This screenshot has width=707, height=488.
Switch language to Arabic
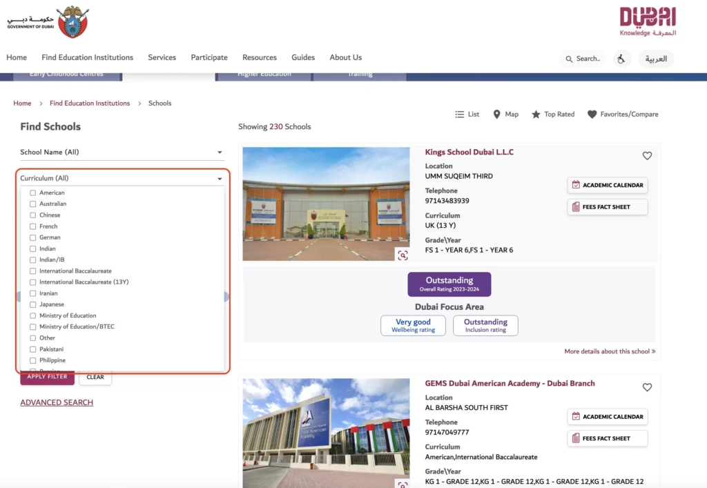click(656, 59)
